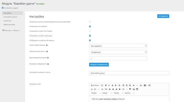The image size is (184, 102).
Task: Uncheck "Показывать на главной" checkbox
Action: (90, 26)
